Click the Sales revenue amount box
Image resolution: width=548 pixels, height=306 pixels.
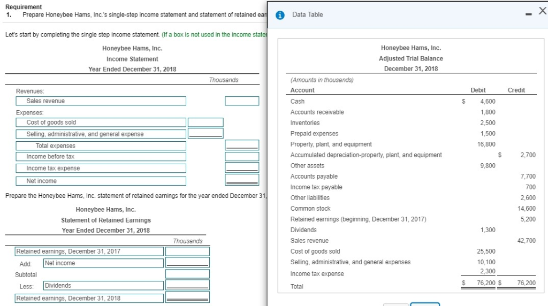[x=242, y=101]
